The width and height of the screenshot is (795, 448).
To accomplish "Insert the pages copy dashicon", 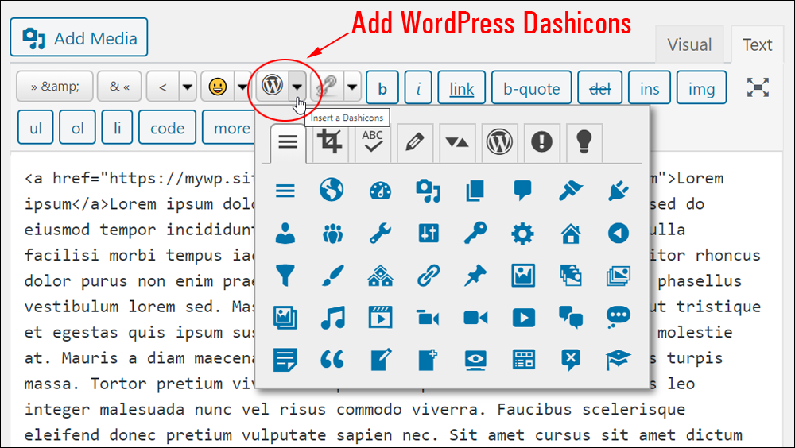I will click(x=475, y=191).
